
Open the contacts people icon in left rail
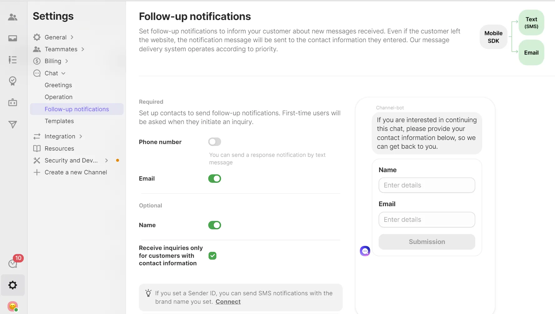tap(13, 17)
